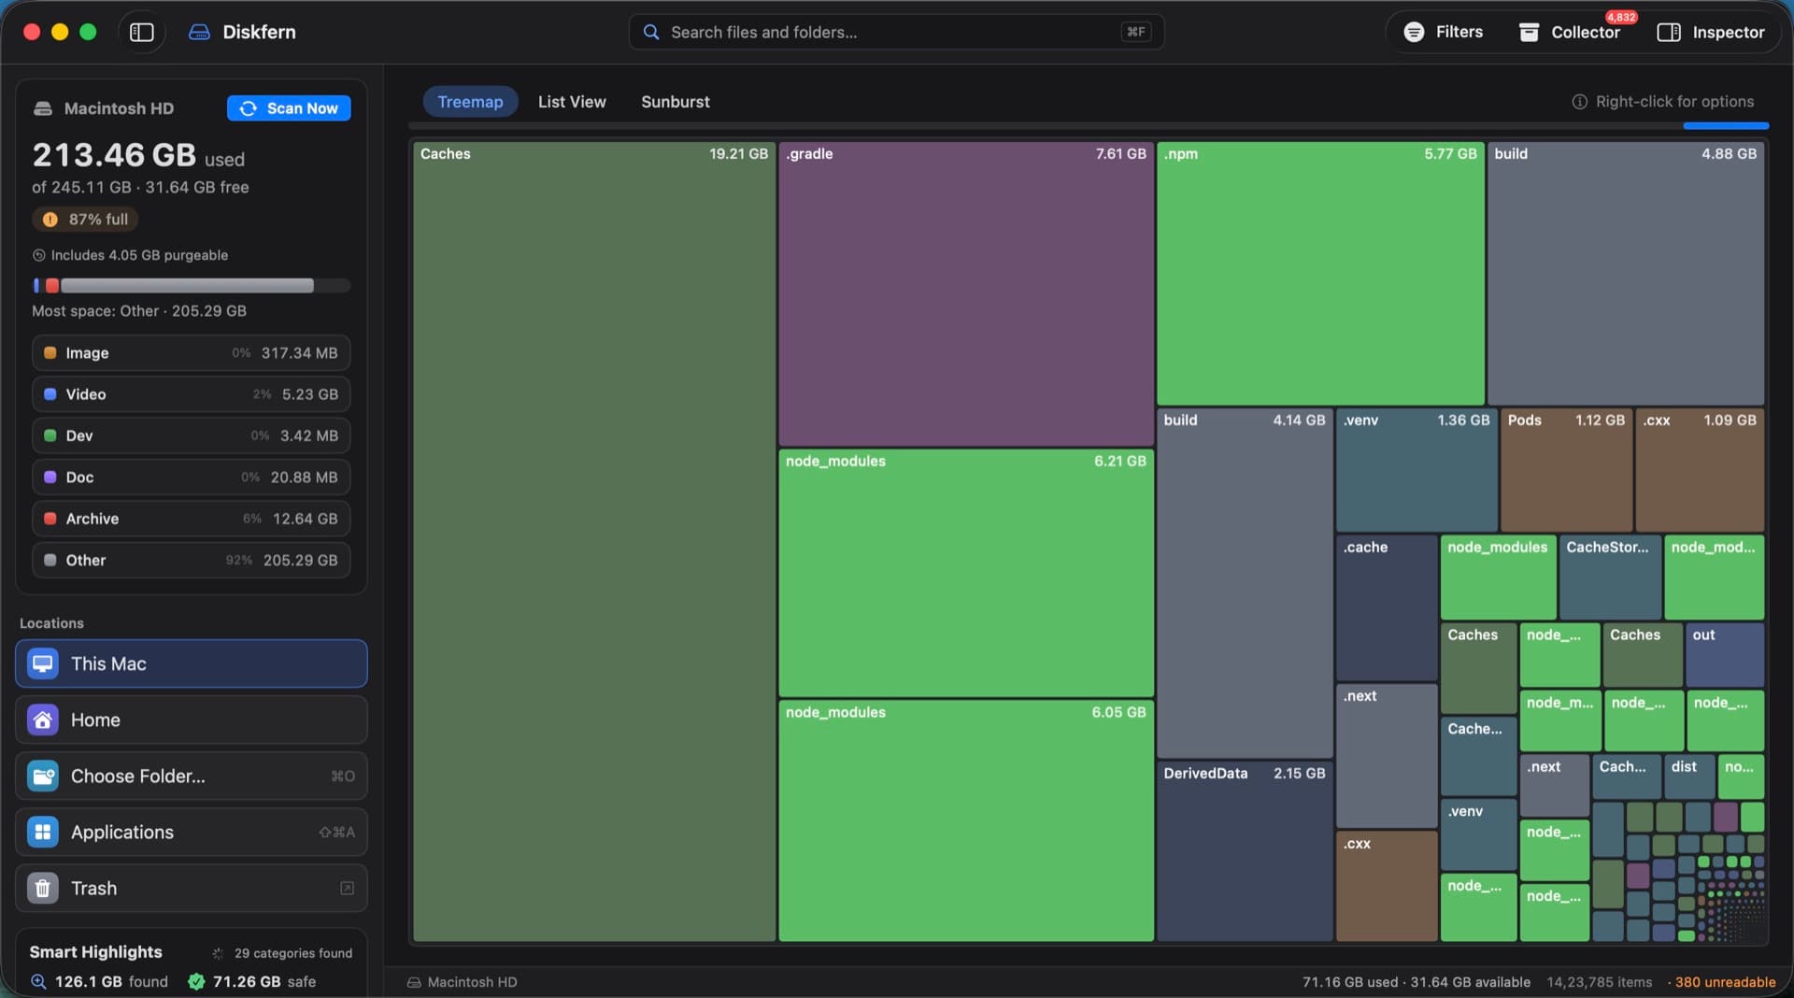Select the node_modules 6.05 GB block
Viewport: 1794px width, 998px height.
(x=966, y=820)
